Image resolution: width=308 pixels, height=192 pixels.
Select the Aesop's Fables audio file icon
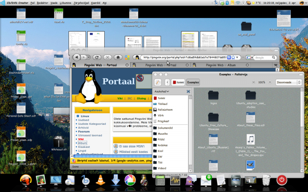tap(251, 139)
